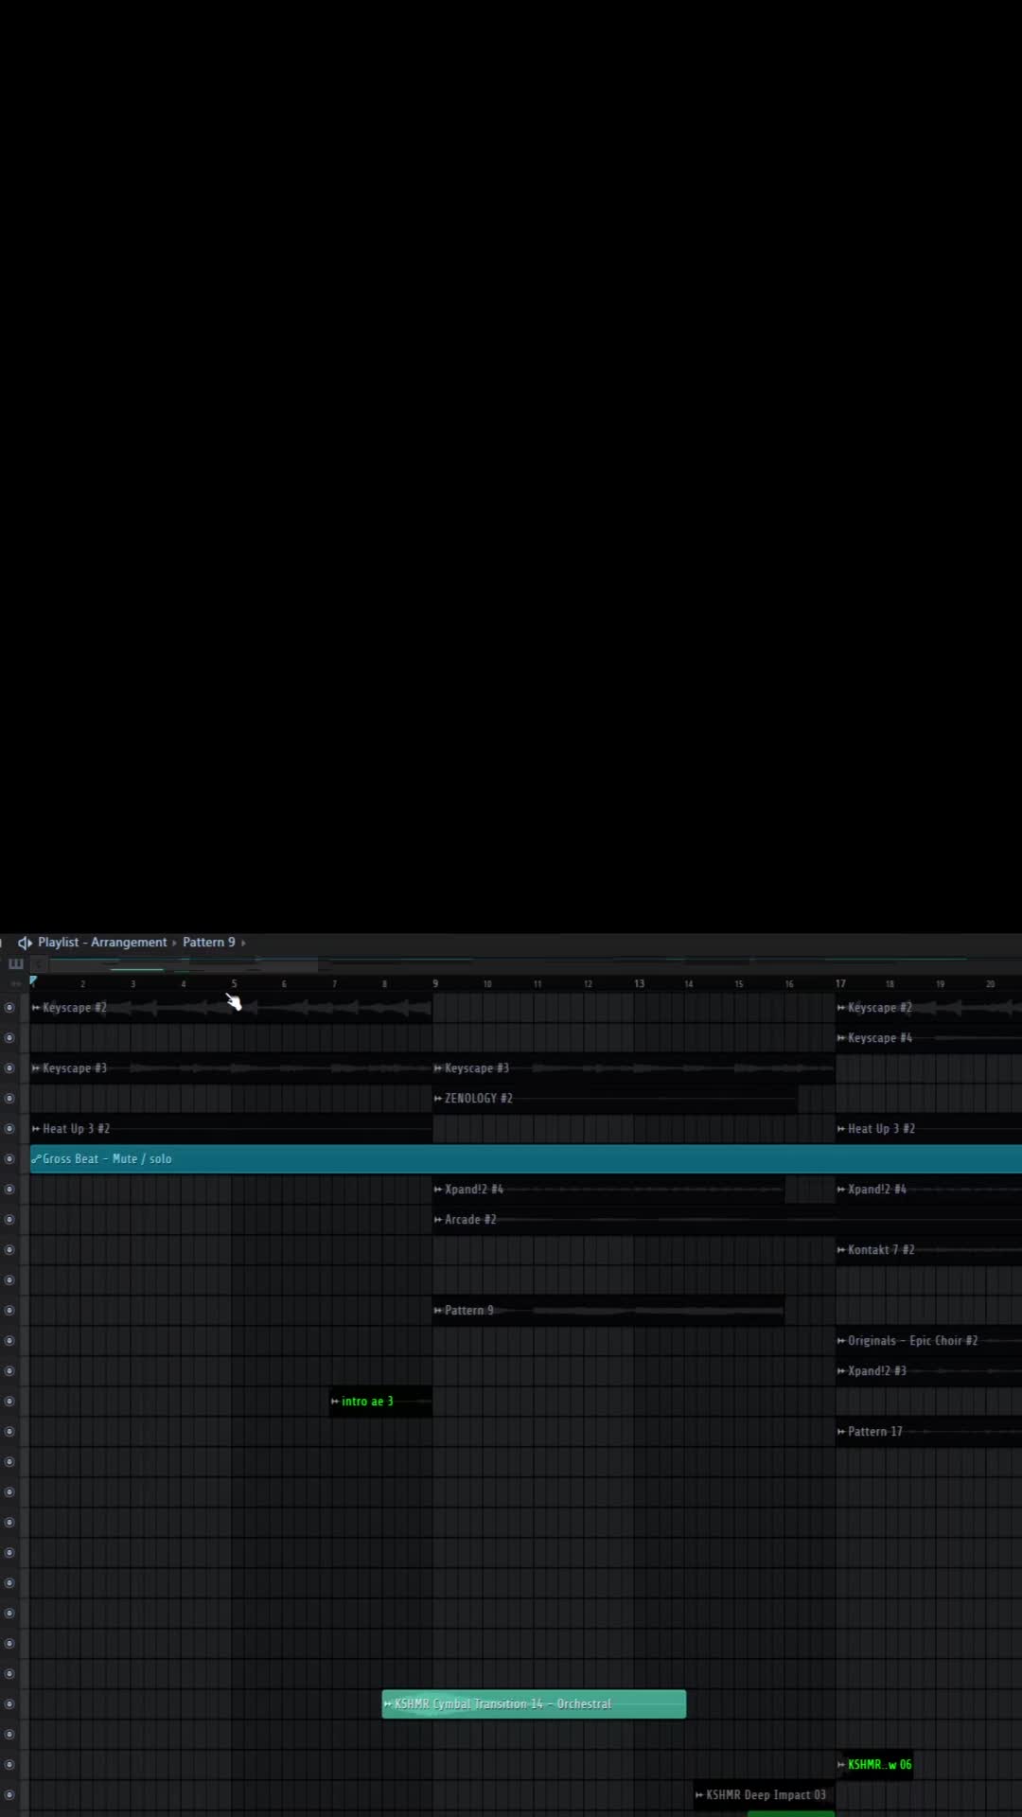Image resolution: width=1022 pixels, height=1817 pixels.
Task: Click the clip menu icon on ZENOLOGY #2
Action: (438, 1099)
